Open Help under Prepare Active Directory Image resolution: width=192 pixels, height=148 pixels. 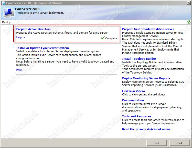19,37
